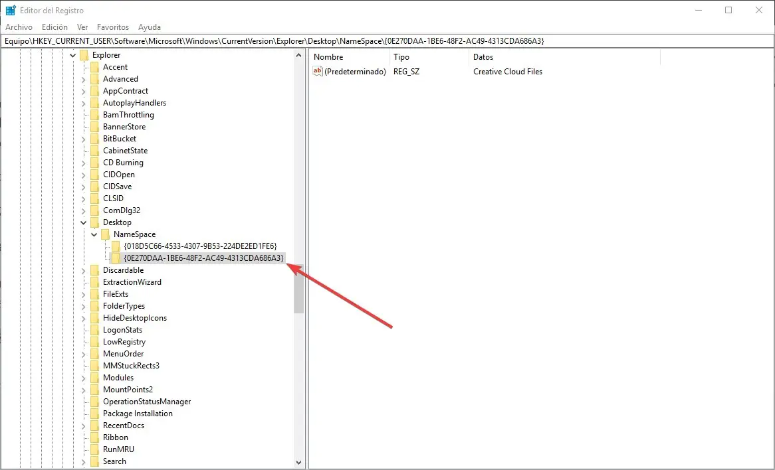Open the Archivo menu
Image resolution: width=775 pixels, height=470 pixels.
click(x=19, y=27)
